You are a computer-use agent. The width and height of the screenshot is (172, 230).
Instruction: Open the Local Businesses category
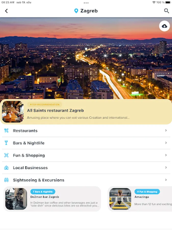pos(86,168)
